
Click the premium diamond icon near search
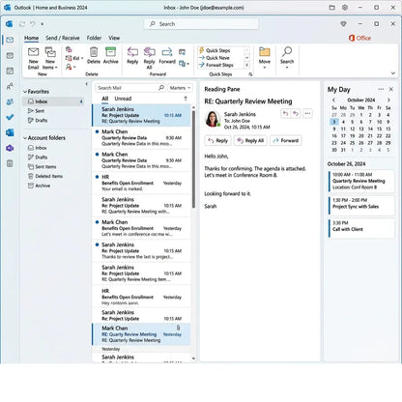[x=343, y=24]
